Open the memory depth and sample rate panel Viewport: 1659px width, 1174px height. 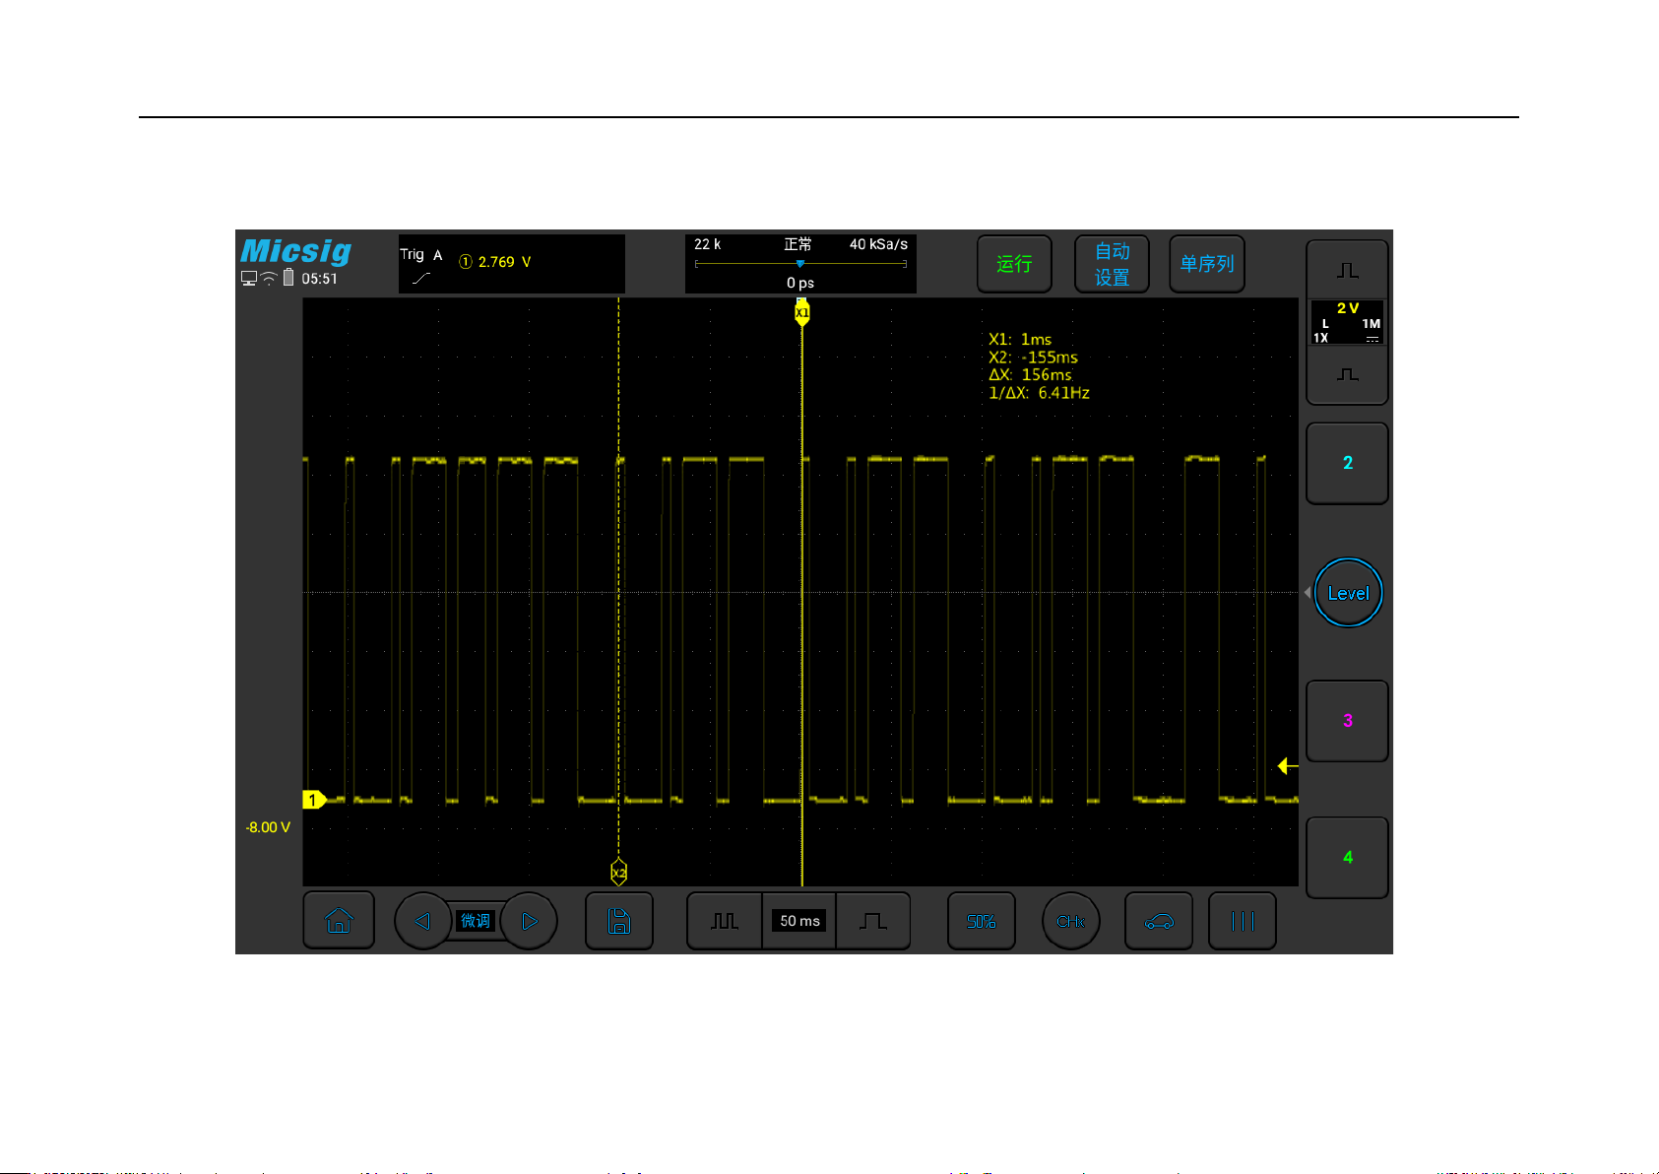pos(800,263)
